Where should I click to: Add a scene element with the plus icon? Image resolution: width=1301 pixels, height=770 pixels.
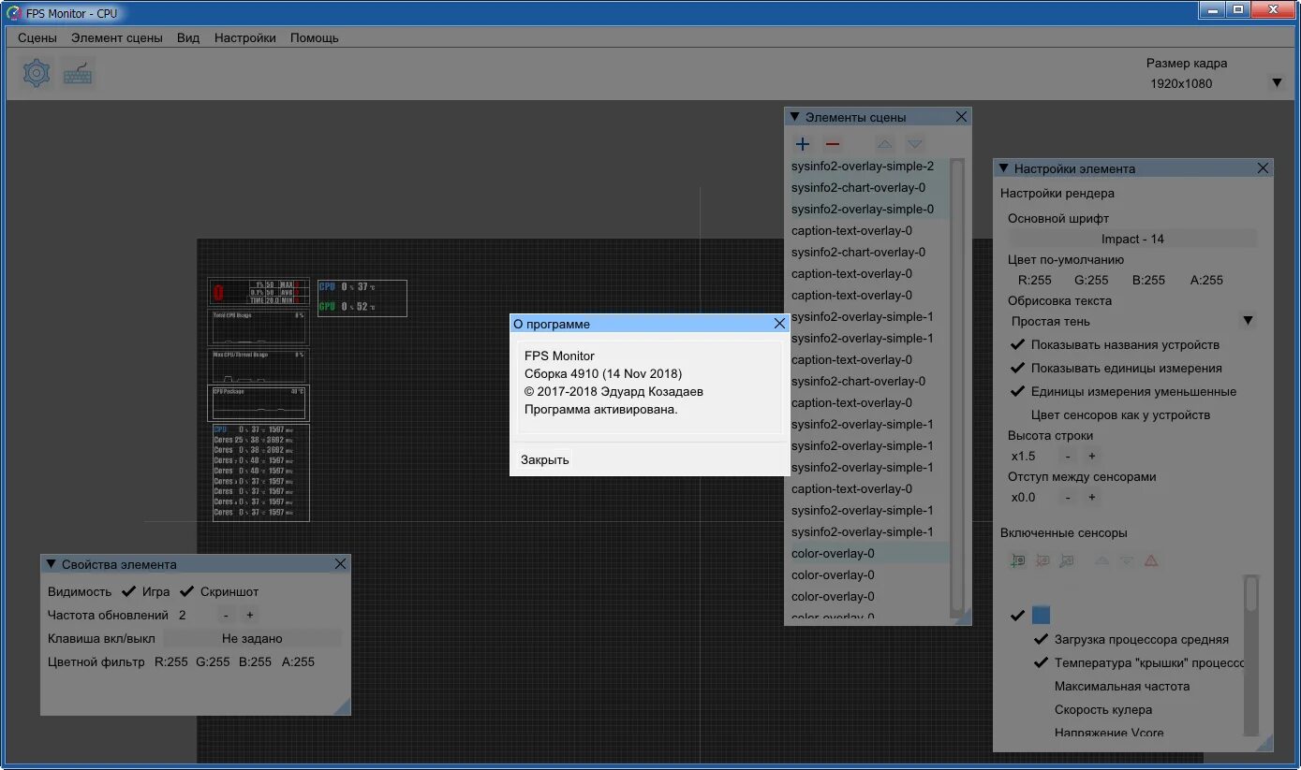coord(803,144)
